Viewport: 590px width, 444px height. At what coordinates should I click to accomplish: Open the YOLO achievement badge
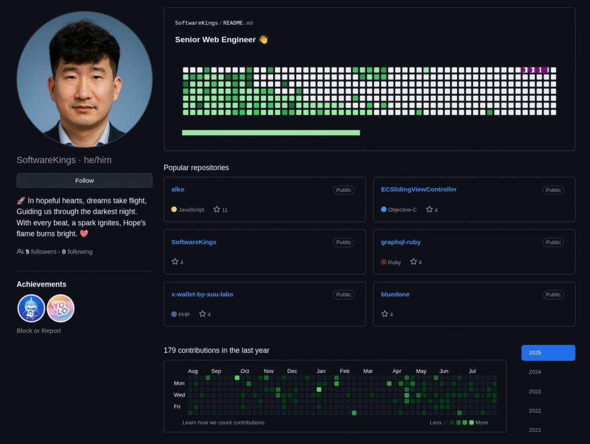pyautogui.click(x=60, y=308)
